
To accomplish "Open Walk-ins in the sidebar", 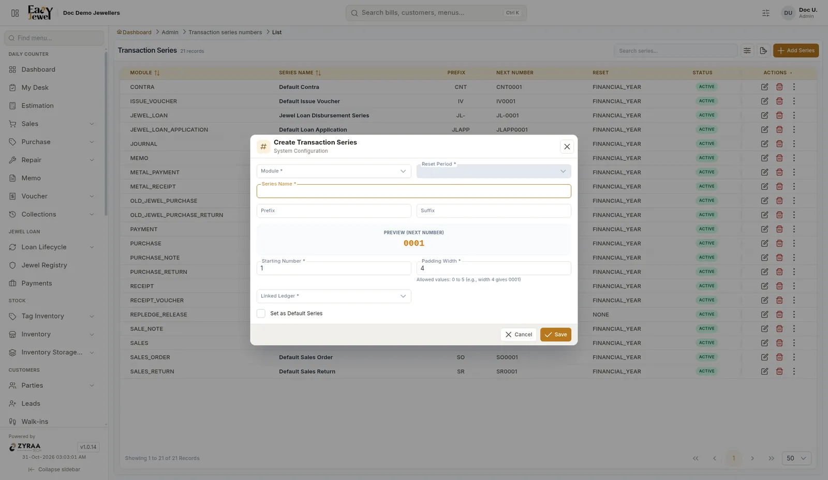I will coord(52,422).
